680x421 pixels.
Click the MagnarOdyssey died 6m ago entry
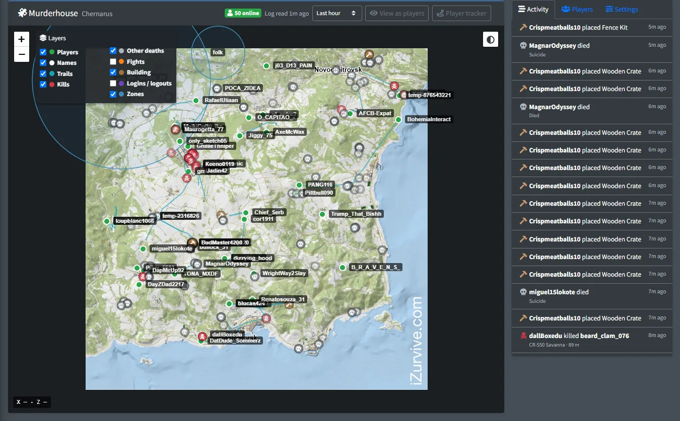coord(592,111)
